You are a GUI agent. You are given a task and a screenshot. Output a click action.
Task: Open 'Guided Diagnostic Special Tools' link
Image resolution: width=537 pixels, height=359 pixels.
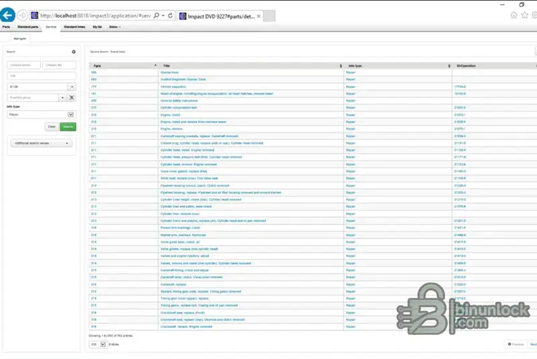click(x=183, y=79)
